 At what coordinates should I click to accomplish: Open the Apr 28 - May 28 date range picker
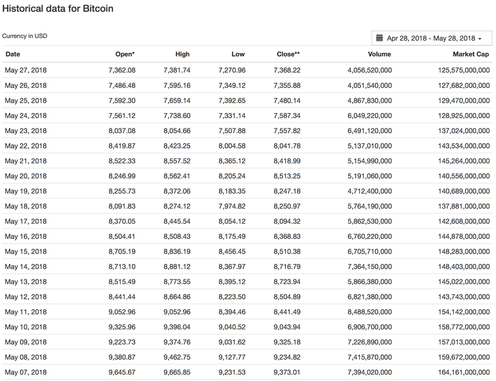(x=432, y=38)
